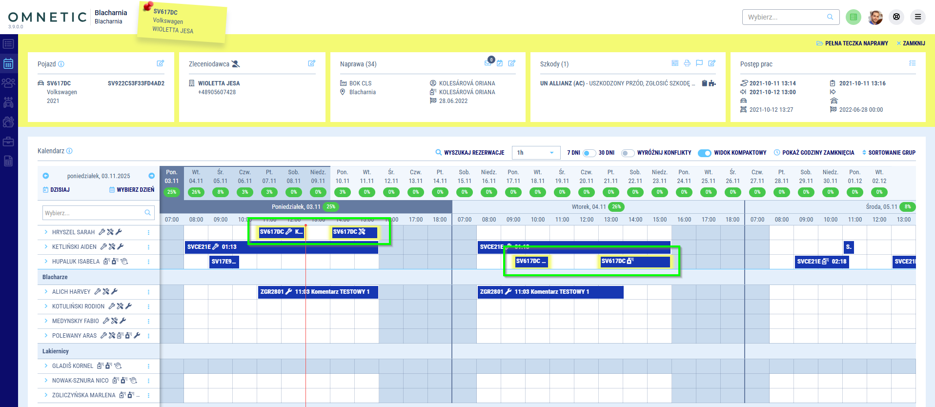
Task: Click the print icon in Szkody card
Action: coord(687,63)
